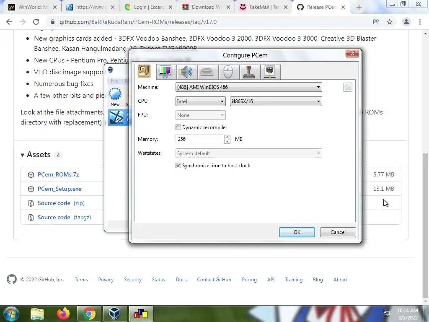The width and height of the screenshot is (429, 322).
Task: Click the Windows Start orb
Action: click(11, 314)
